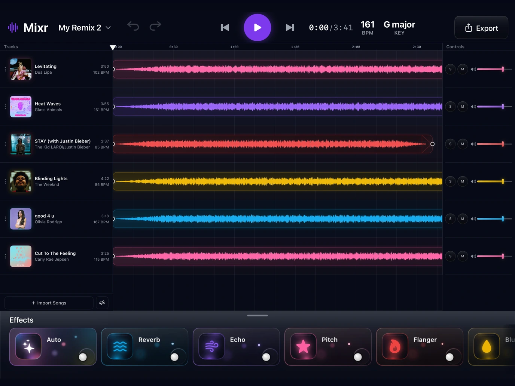Adjust the good 4 u volume slider
This screenshot has width=515, height=386.
point(494,219)
